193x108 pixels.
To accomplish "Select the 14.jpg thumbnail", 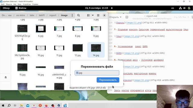I will click(96, 48).
